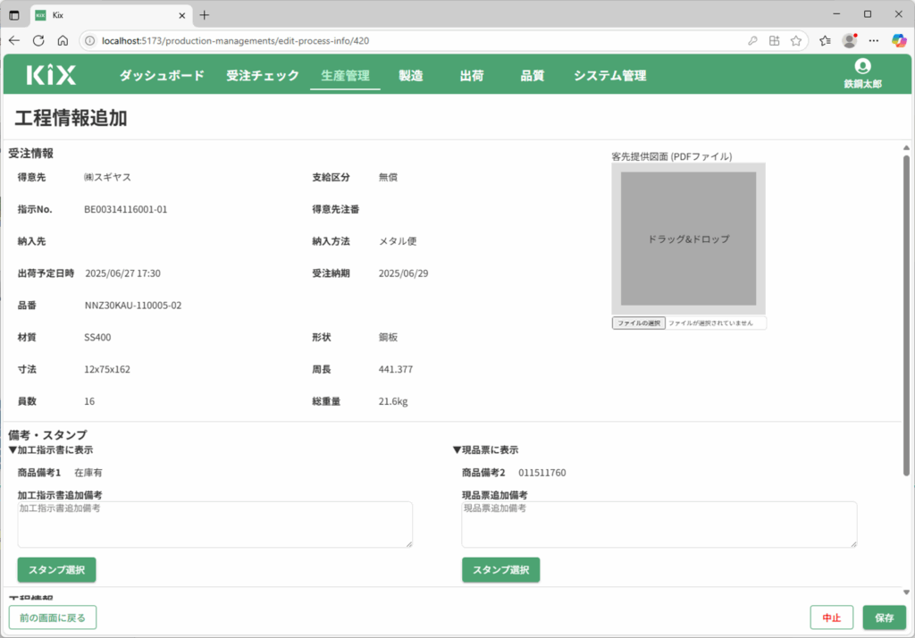915x638 pixels.
Task: Select the 材質 value SS400
Action: (97, 338)
